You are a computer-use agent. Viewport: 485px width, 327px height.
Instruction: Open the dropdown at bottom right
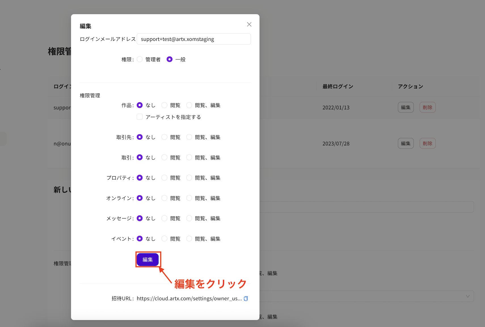(x=467, y=296)
